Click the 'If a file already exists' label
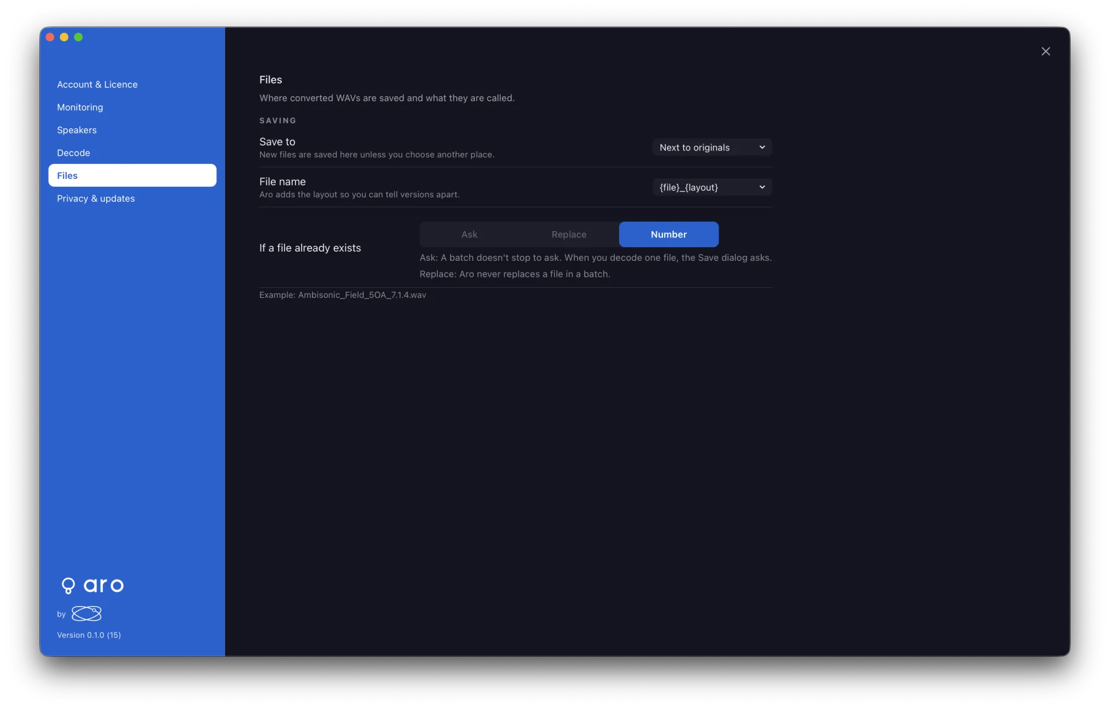Viewport: 1110px width, 709px height. click(x=310, y=248)
